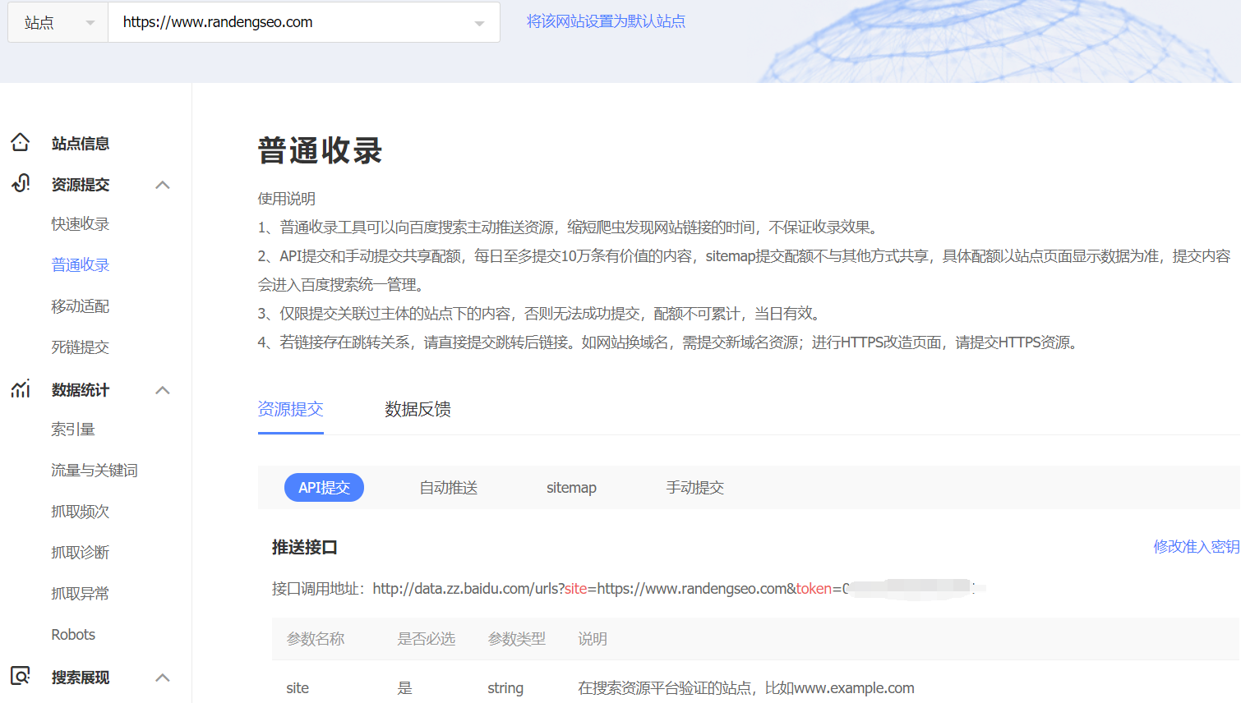Click the 使用说明 label
This screenshot has width=1241, height=703.
click(287, 199)
